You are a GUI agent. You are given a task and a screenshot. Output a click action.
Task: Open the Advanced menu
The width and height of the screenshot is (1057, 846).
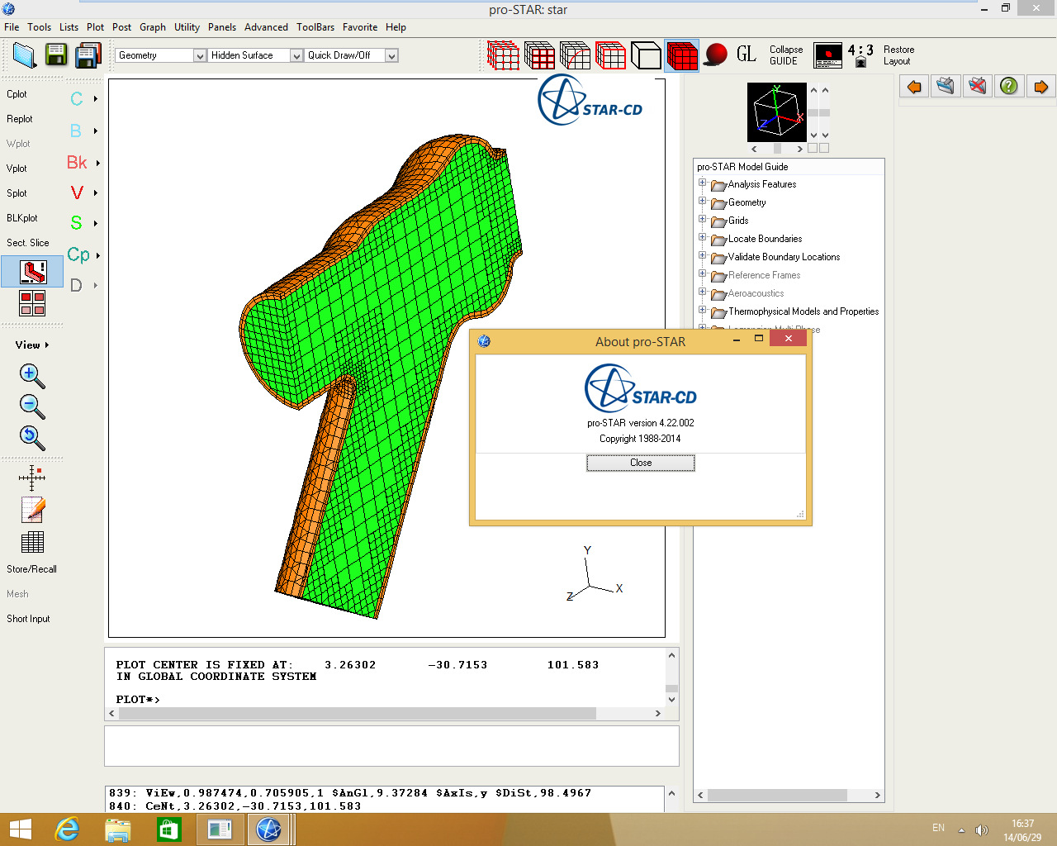tap(266, 27)
